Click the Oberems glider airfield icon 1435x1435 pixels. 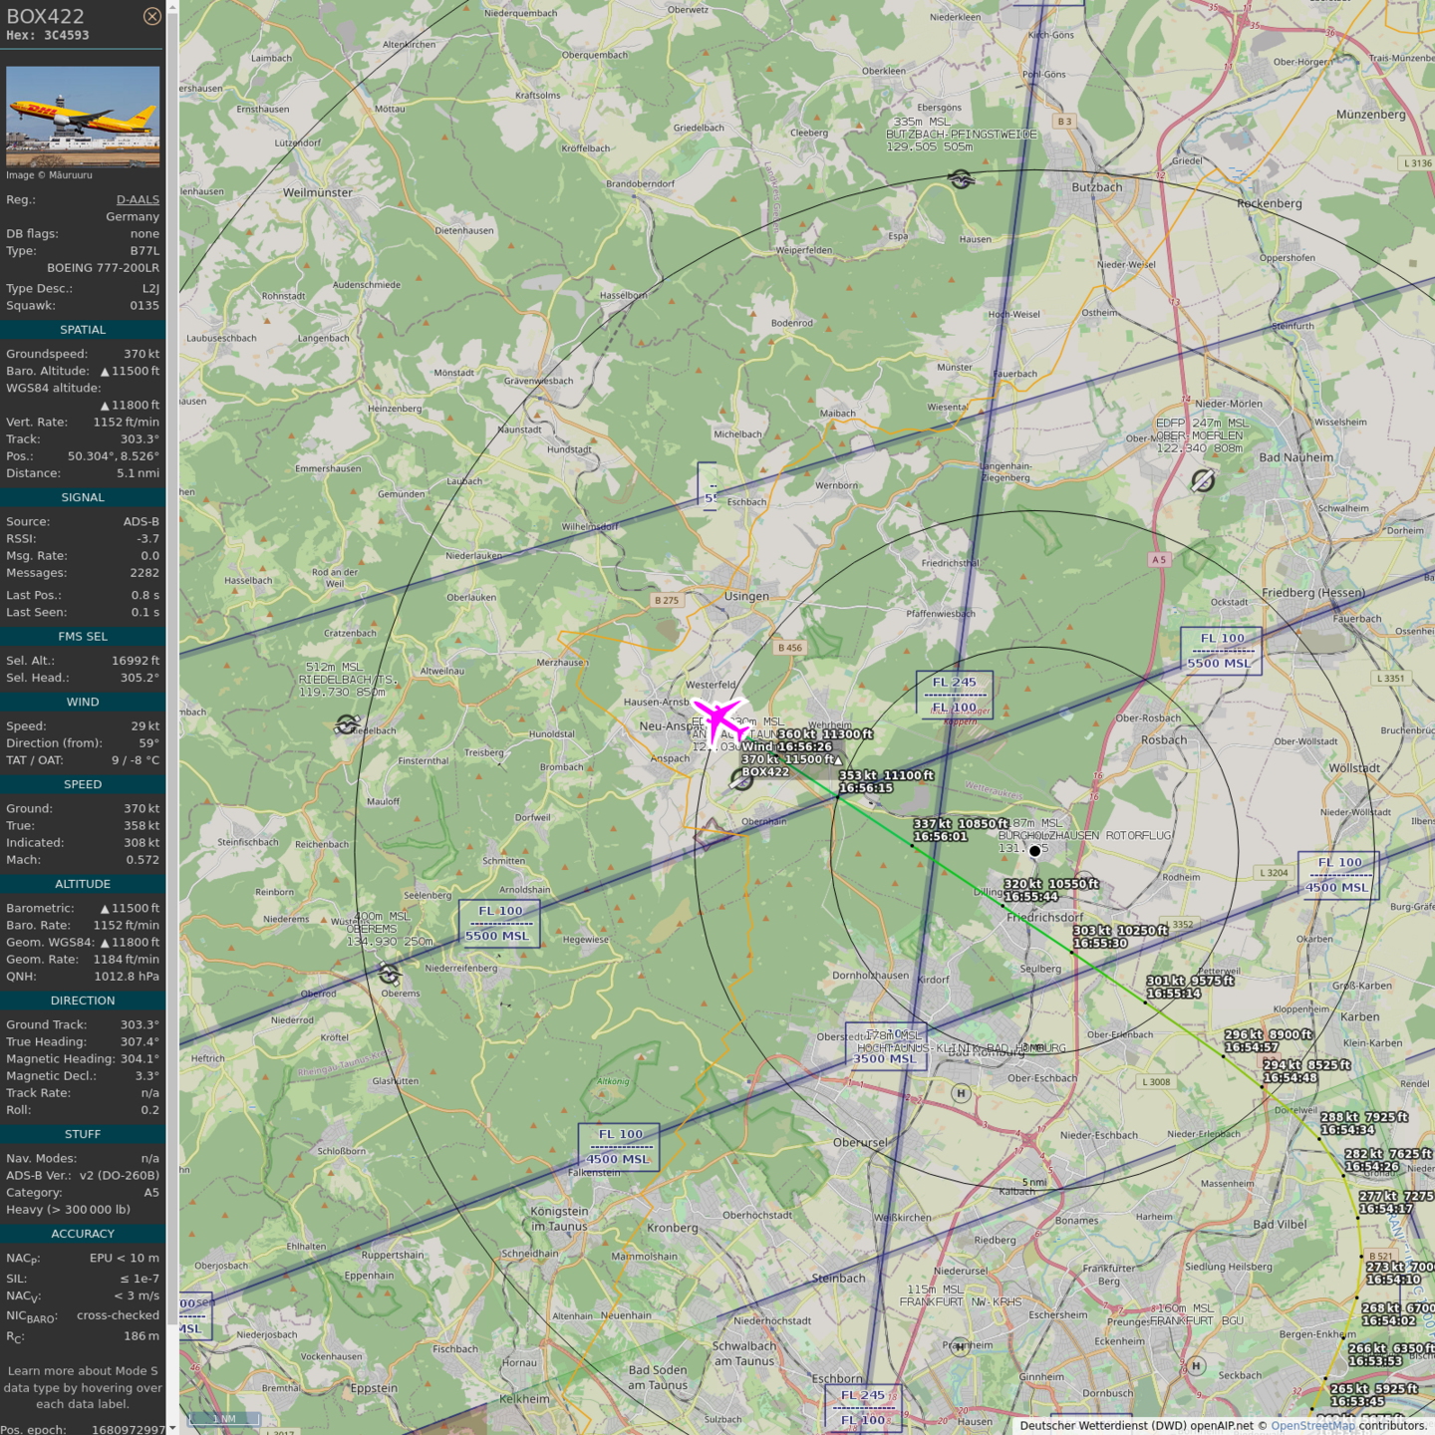point(389,972)
